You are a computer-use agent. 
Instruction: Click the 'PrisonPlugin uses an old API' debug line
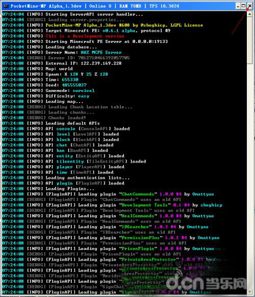(x=92, y=254)
